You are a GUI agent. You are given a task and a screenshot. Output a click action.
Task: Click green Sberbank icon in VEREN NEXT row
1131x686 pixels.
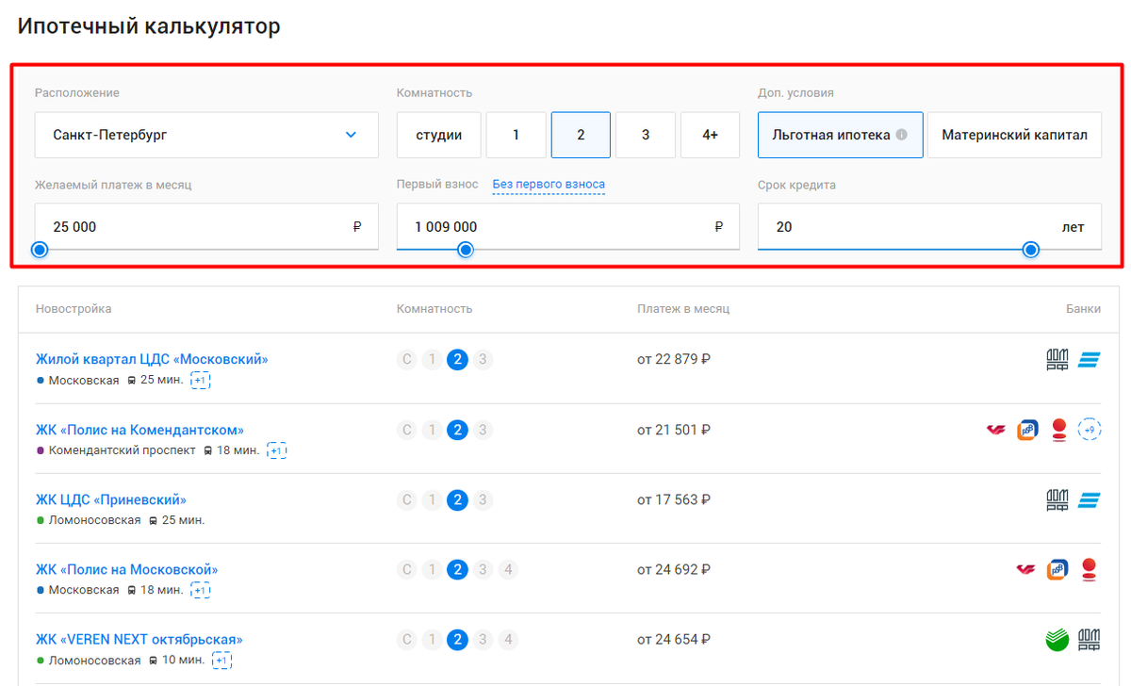click(1057, 640)
